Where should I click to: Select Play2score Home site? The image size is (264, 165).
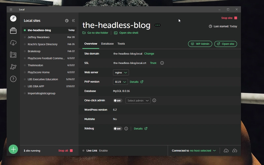click(x=49, y=72)
